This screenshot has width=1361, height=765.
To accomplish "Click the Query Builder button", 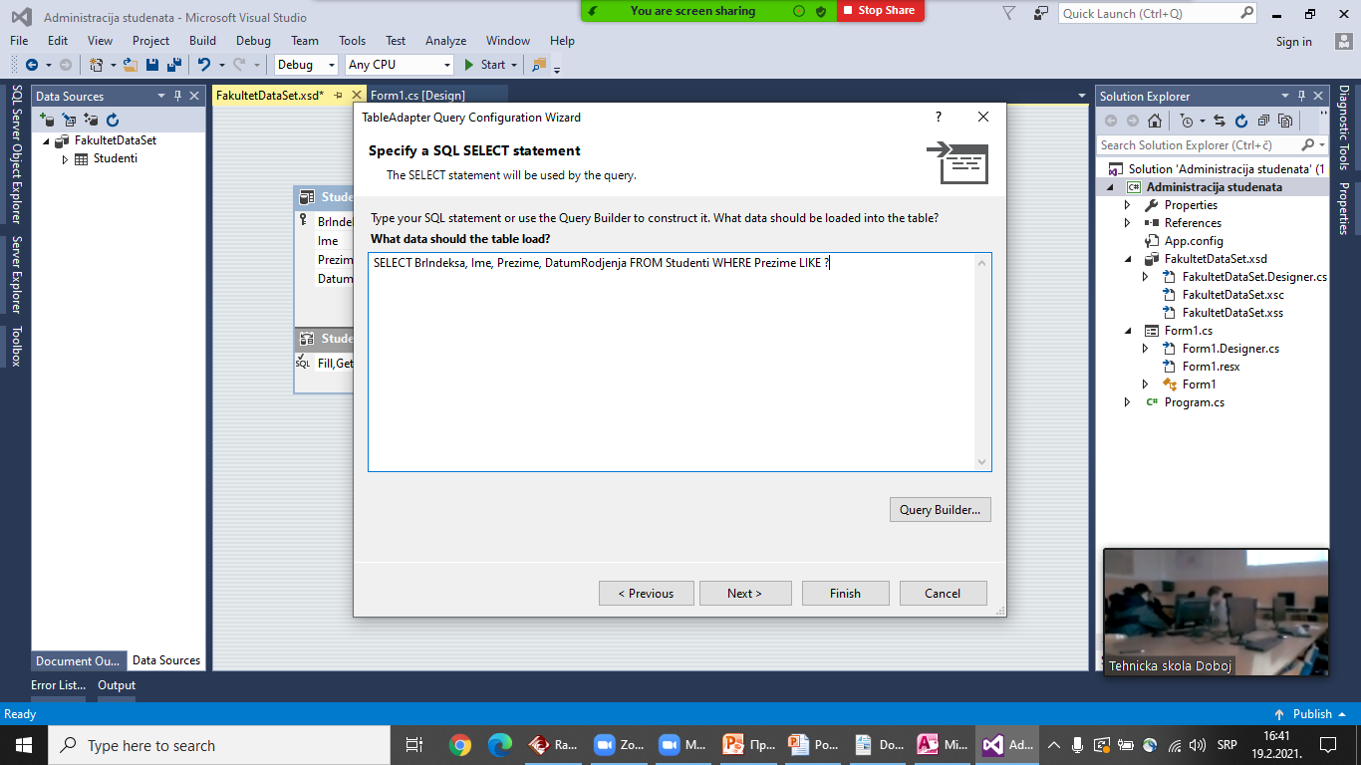I will [940, 510].
